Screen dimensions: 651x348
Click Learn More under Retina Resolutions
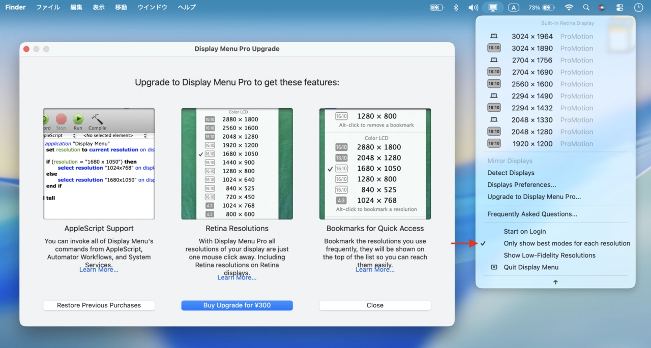point(236,277)
